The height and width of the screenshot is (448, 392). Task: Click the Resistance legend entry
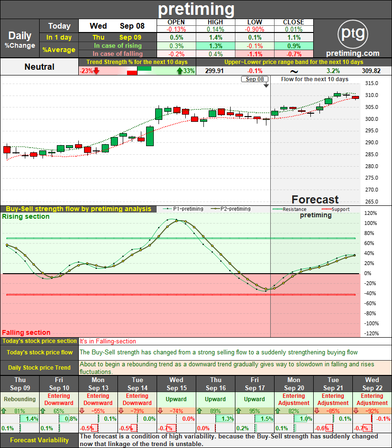tap(289, 209)
